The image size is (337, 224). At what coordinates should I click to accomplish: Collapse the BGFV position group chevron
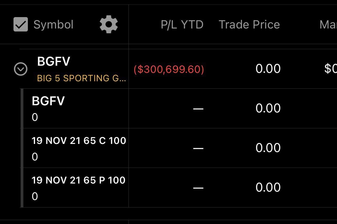[x=21, y=69]
